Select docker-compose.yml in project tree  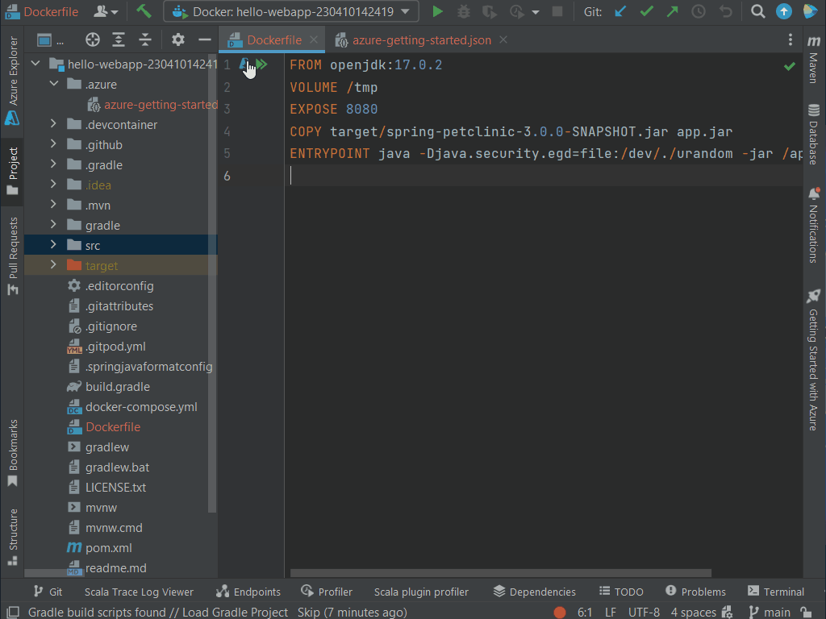[x=141, y=407]
